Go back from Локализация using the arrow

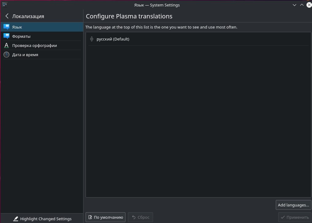click(x=7, y=16)
